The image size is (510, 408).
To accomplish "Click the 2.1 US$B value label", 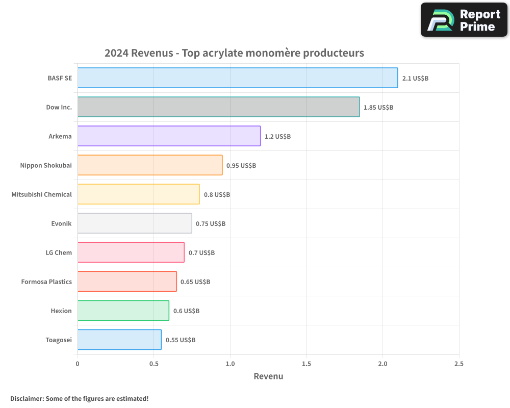I will (415, 79).
